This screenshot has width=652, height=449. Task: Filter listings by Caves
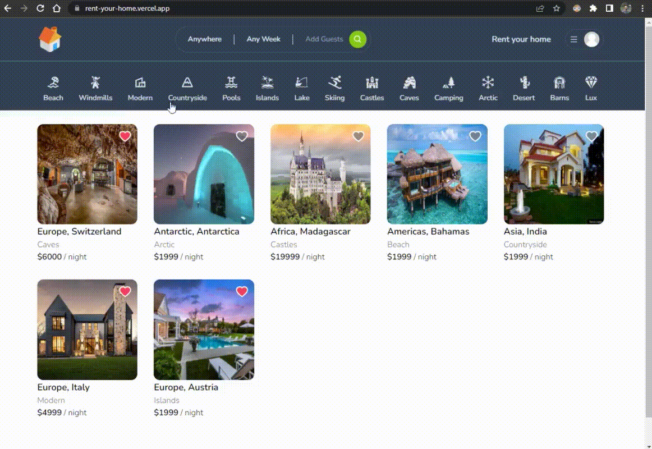(x=409, y=89)
